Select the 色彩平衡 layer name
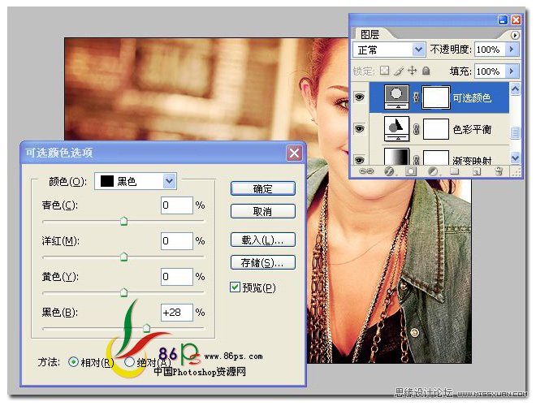The height and width of the screenshot is (406, 536). 472,130
